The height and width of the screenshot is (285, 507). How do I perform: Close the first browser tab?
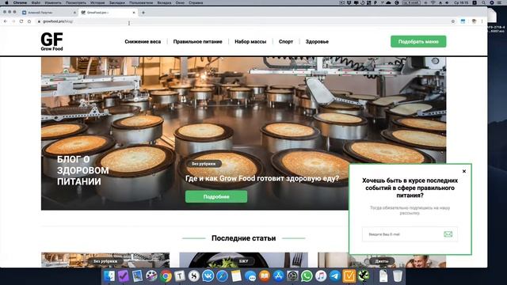tap(74, 13)
